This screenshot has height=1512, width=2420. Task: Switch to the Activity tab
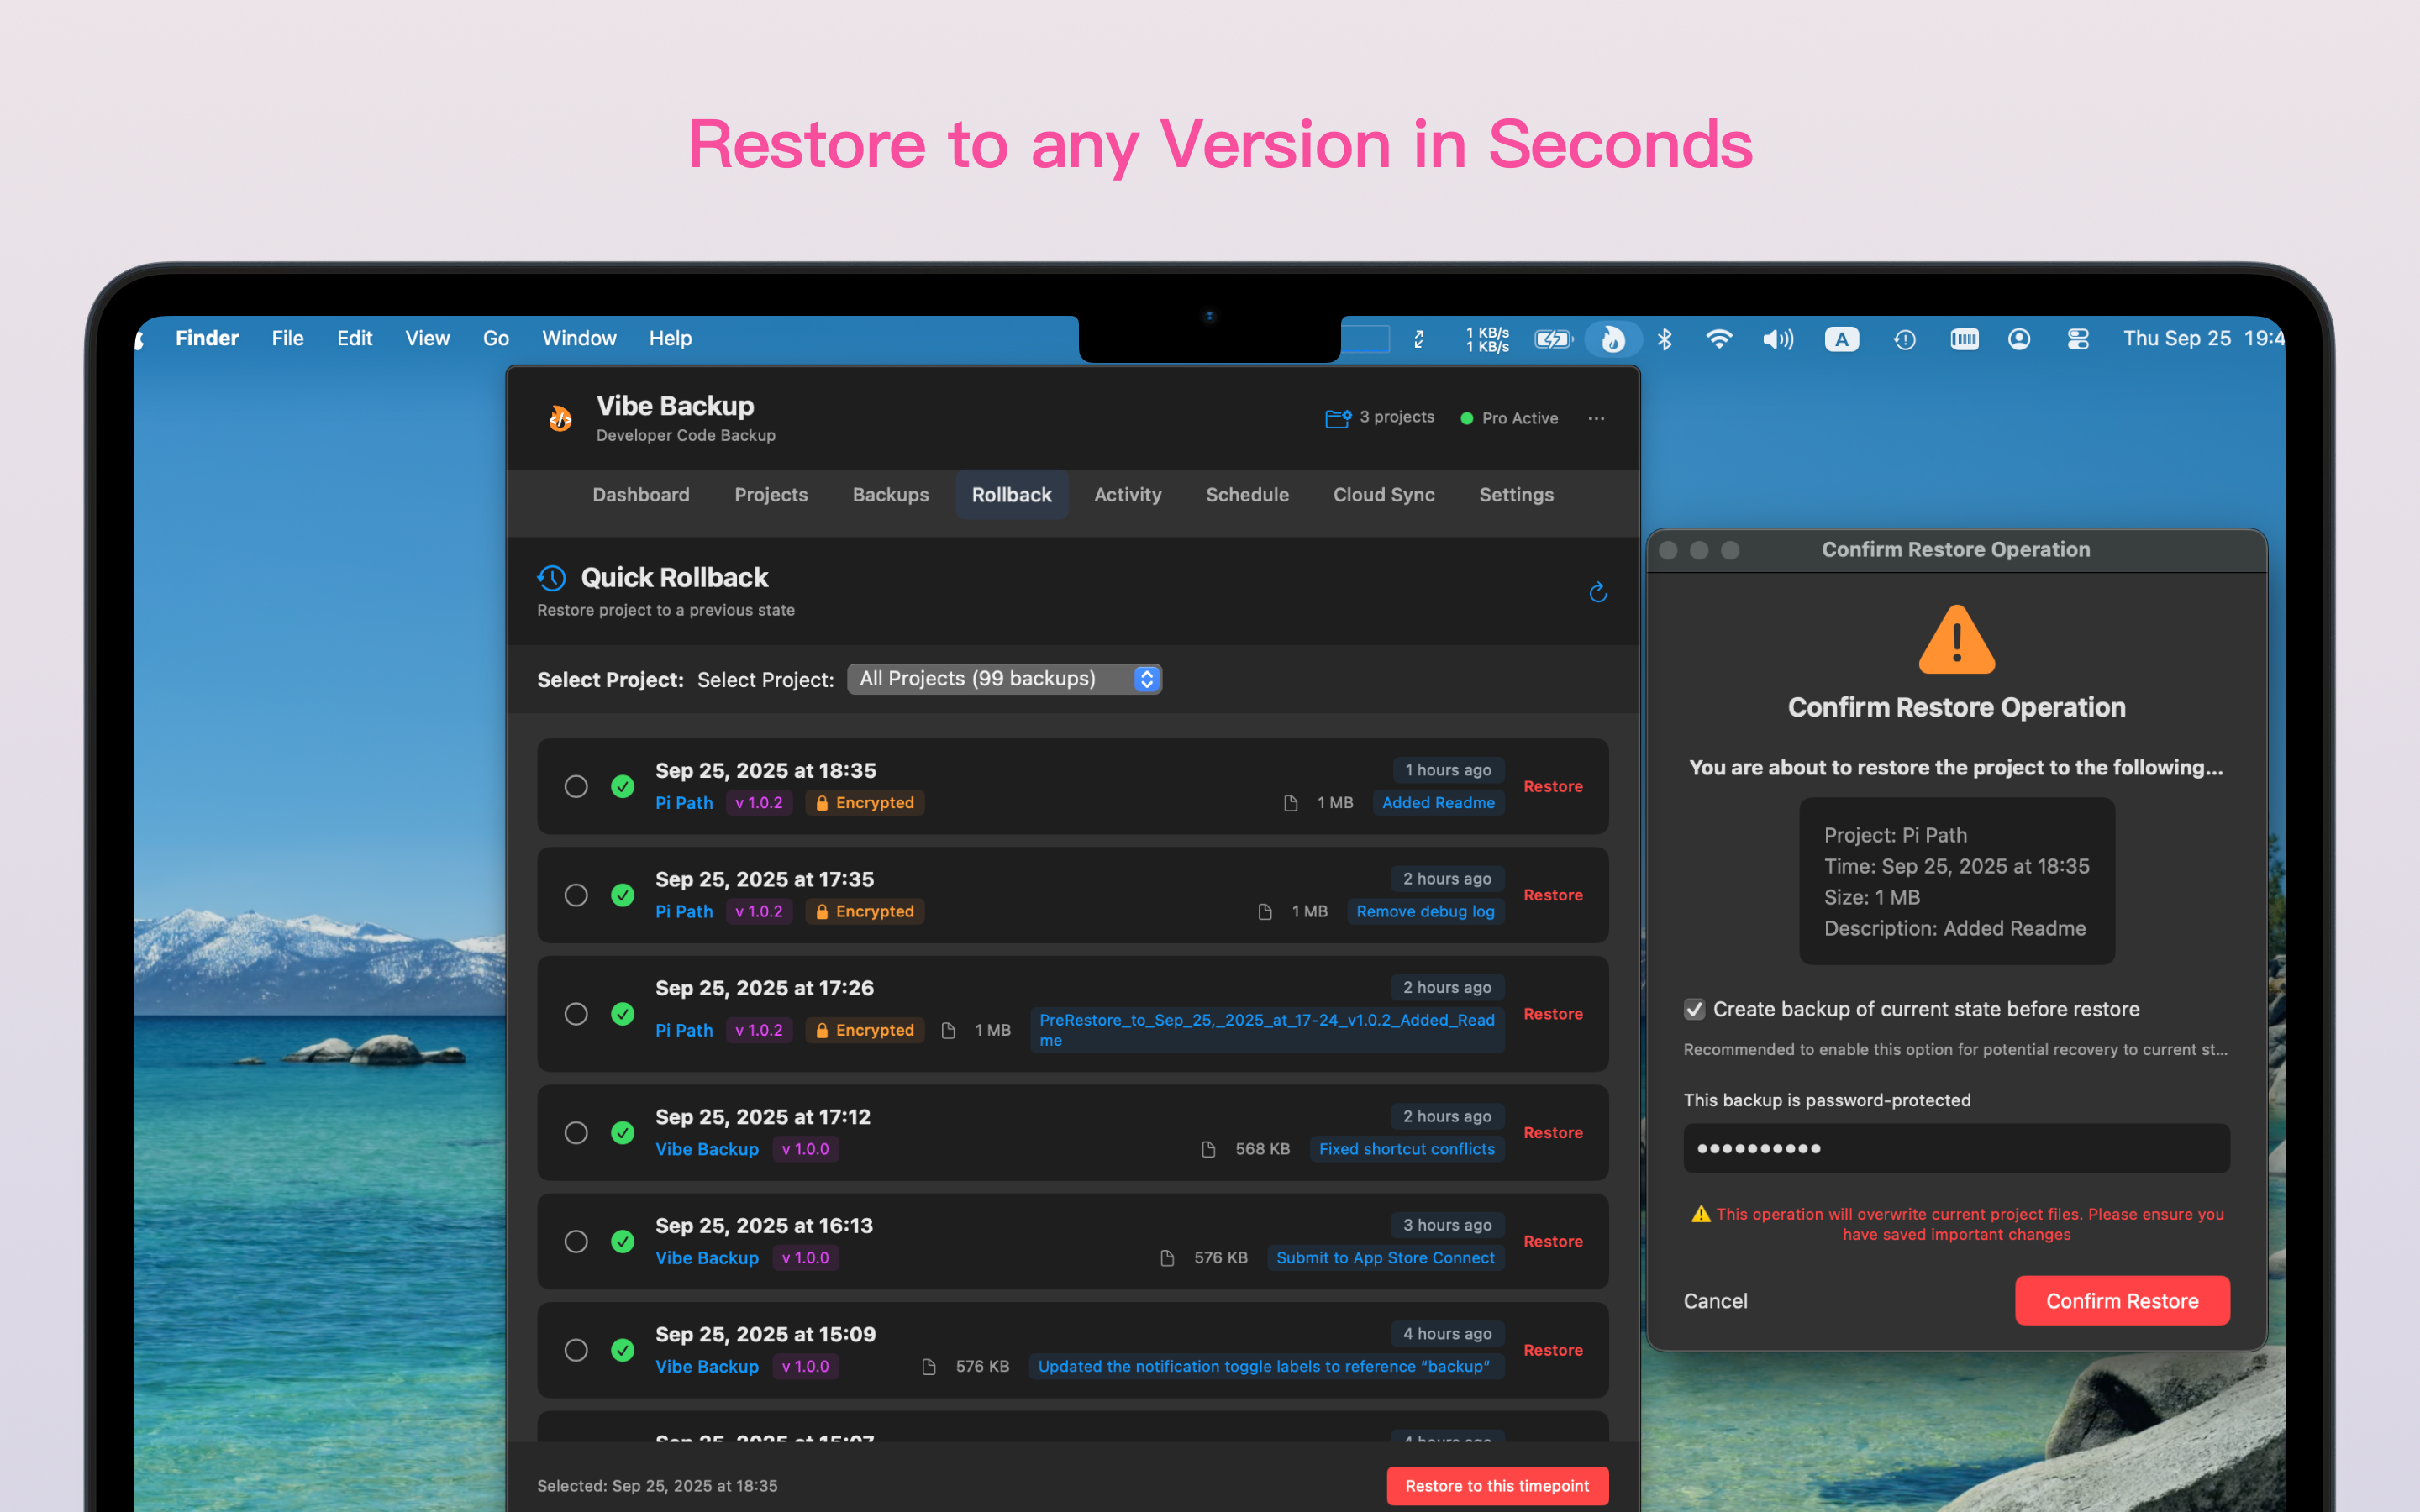1127,494
